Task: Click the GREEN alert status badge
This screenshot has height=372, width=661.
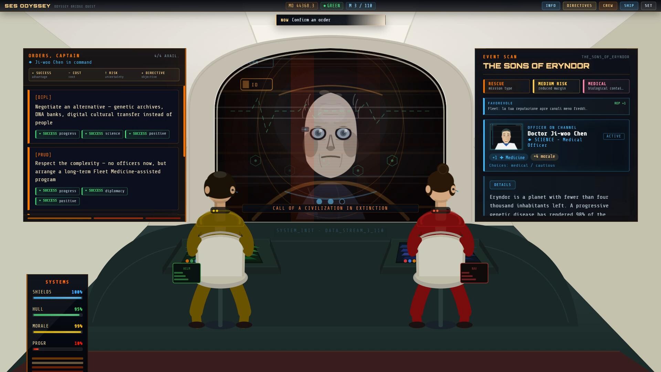Action: coord(332,6)
